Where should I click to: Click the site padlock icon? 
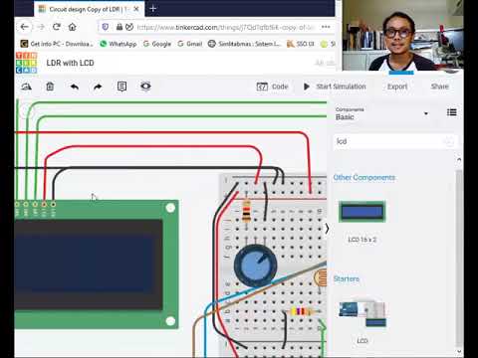119,27
